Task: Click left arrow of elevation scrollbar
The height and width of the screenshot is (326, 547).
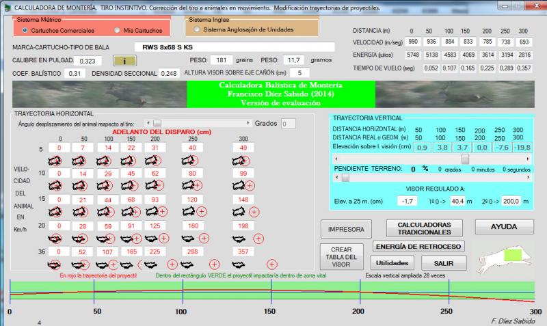Action: pyautogui.click(x=337, y=158)
